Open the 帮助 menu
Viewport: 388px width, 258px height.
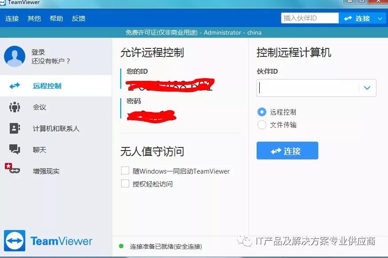tap(56, 18)
